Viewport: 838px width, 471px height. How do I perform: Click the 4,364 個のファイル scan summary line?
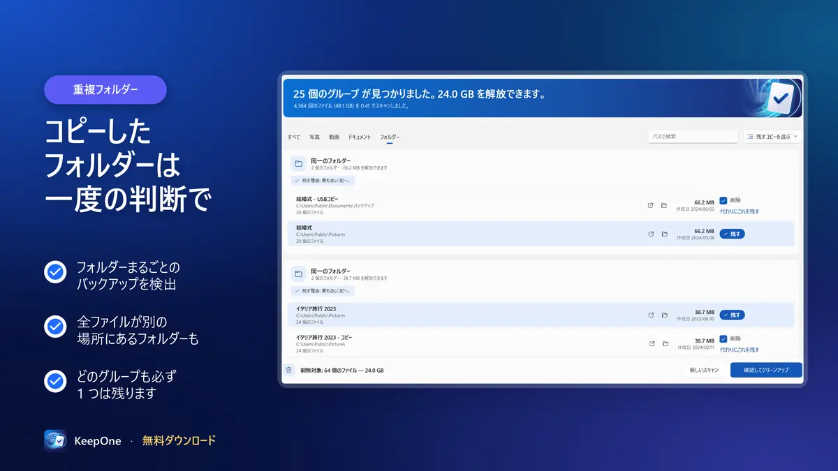click(351, 106)
